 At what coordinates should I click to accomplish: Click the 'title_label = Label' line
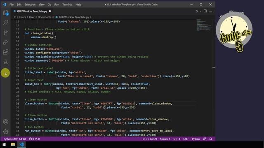[55, 72]
